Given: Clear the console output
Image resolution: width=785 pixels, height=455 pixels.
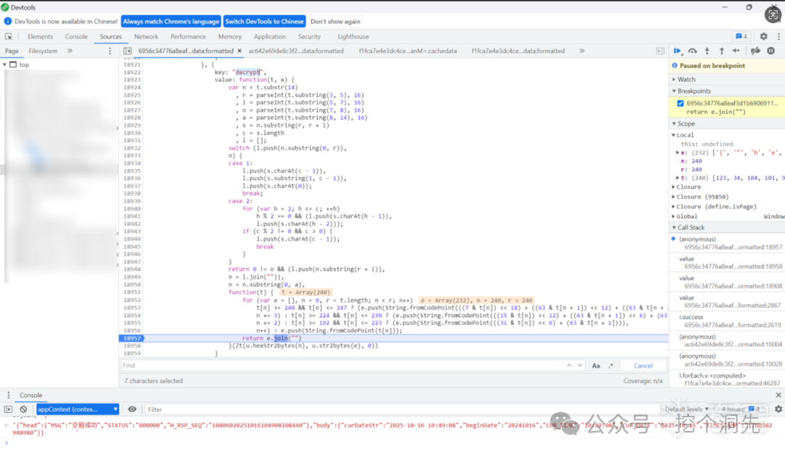Looking at the screenshot, I should 23,409.
